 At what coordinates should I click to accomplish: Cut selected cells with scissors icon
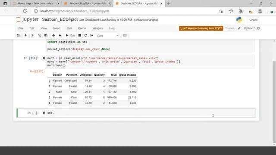[33, 35]
